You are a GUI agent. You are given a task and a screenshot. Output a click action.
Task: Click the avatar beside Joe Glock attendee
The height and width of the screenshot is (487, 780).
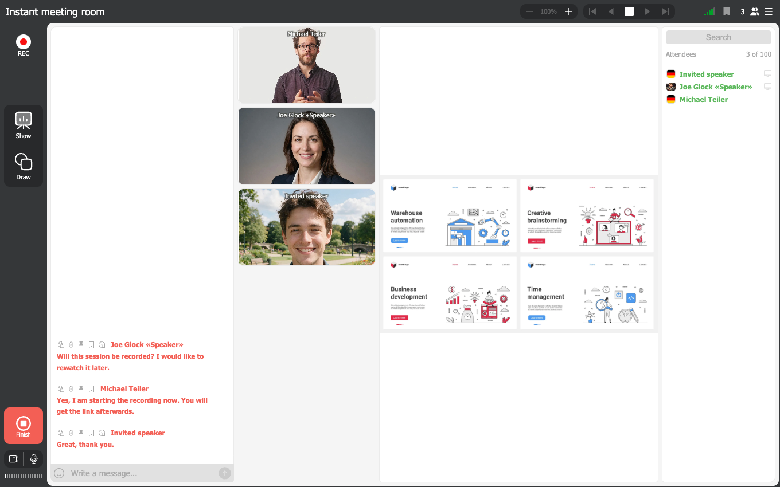tap(671, 87)
